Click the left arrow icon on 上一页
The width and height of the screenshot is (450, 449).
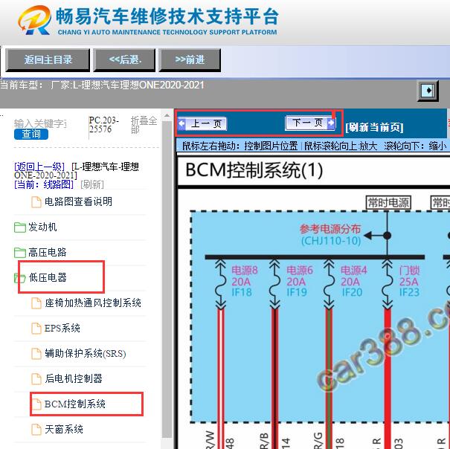click(x=182, y=123)
